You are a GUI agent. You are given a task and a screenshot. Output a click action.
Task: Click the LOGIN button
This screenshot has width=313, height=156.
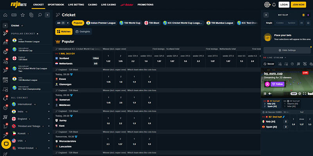click(284, 5)
